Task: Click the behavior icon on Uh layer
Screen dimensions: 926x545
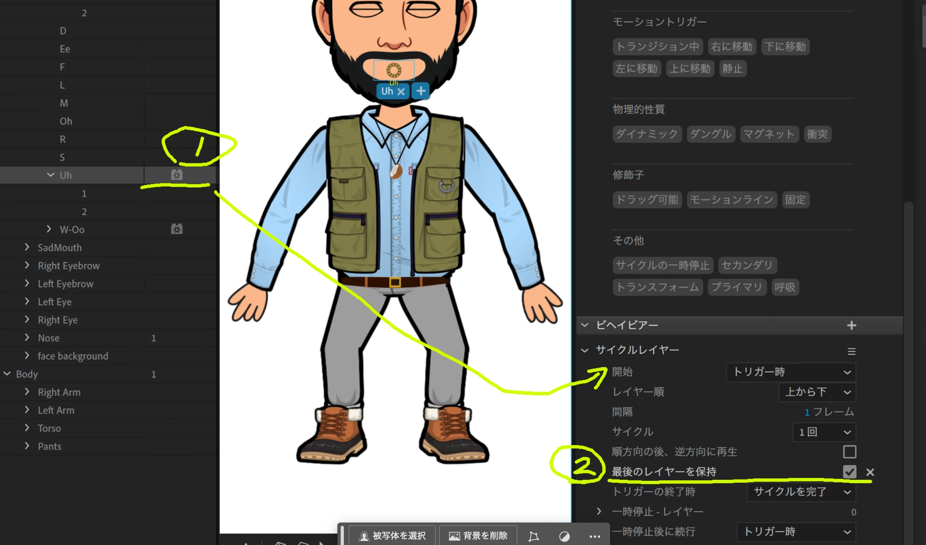Action: click(x=177, y=175)
